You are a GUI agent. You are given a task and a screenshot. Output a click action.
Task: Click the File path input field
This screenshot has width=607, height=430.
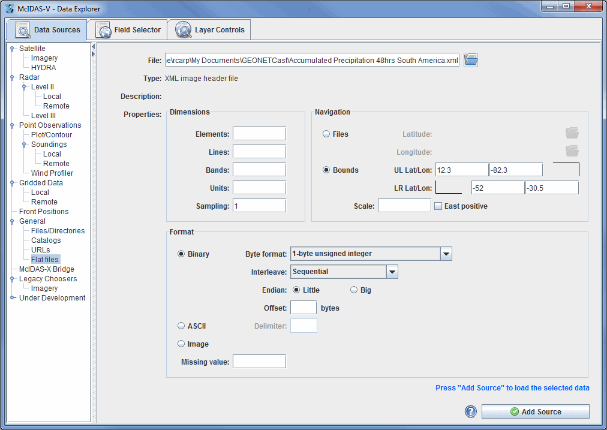coord(312,60)
